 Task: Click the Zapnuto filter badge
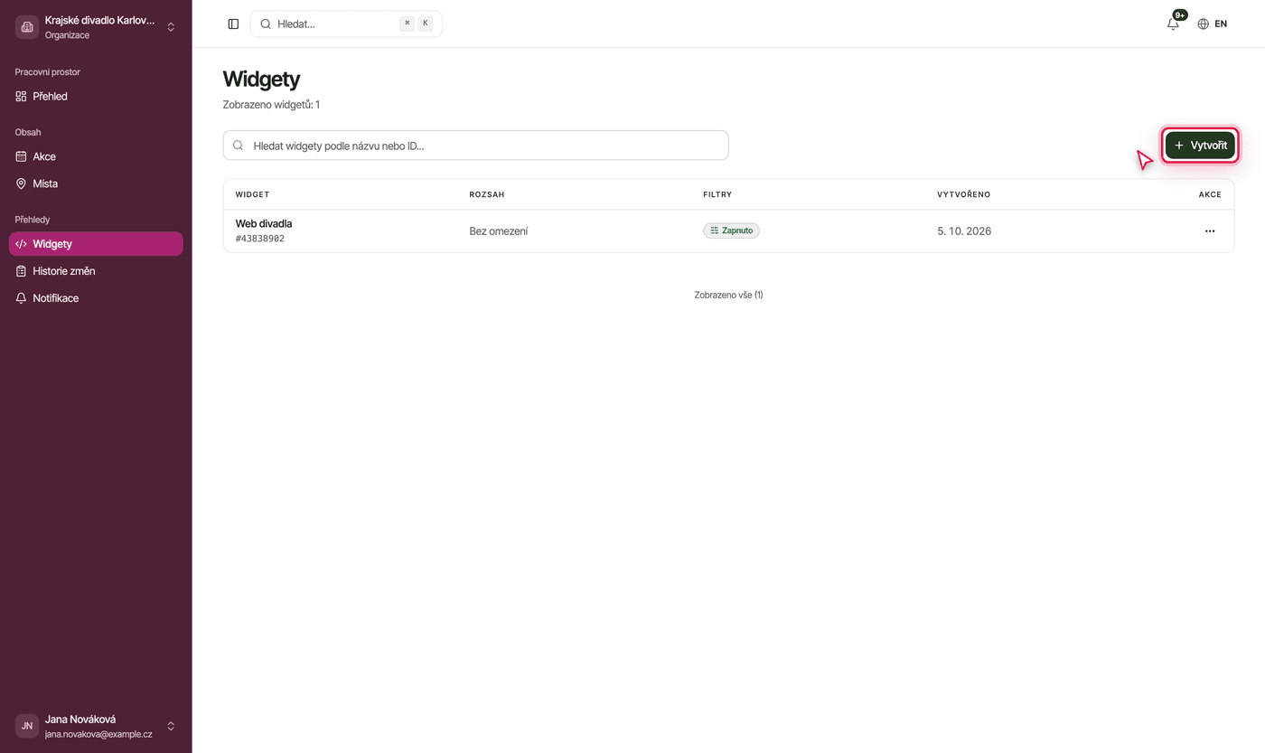tap(732, 231)
